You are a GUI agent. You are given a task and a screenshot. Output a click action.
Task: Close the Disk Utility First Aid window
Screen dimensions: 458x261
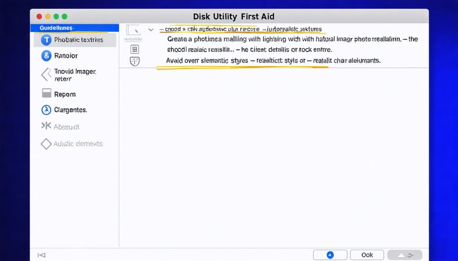pos(39,17)
